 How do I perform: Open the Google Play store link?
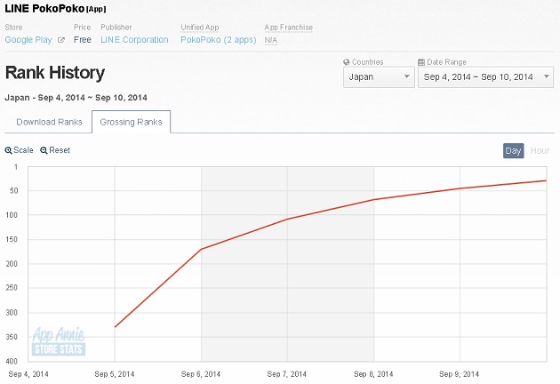(x=28, y=40)
